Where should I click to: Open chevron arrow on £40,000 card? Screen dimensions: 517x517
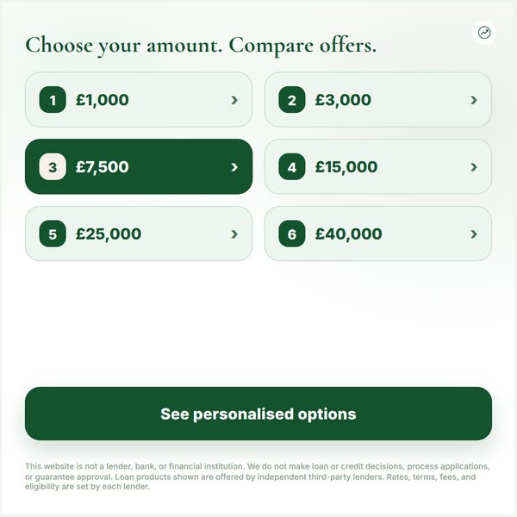pos(474,234)
